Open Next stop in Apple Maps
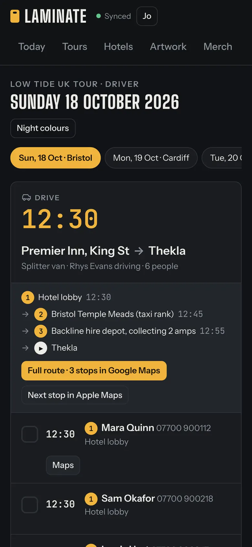Image resolution: width=252 pixels, height=547 pixels. [x=75, y=395]
